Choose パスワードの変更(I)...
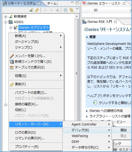The width and height of the screenshot is (132, 152). (36, 93)
